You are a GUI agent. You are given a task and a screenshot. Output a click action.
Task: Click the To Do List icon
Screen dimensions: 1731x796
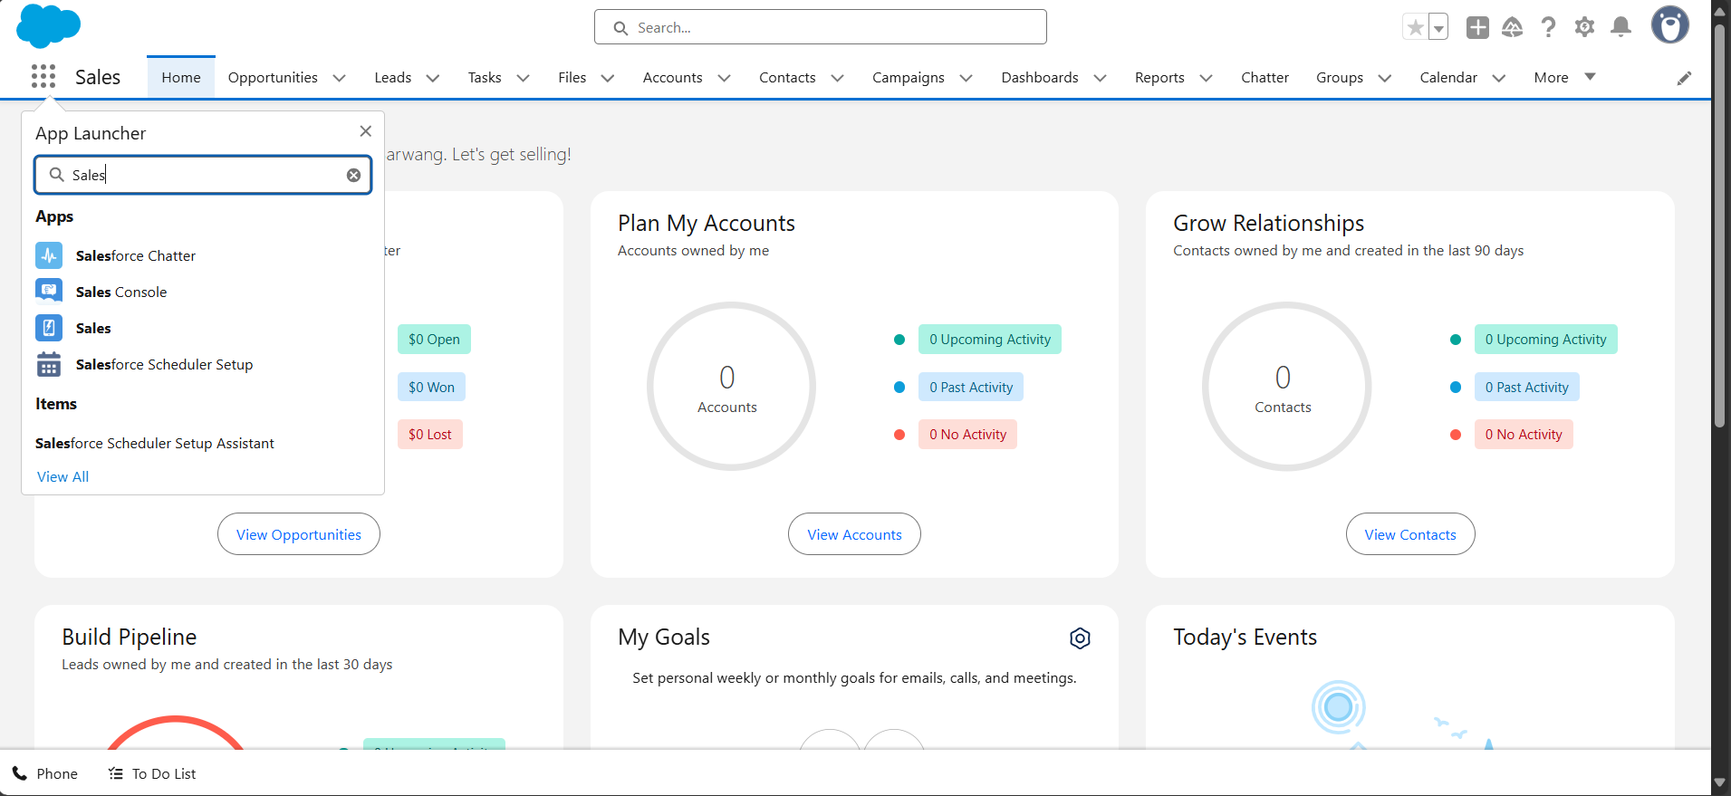[x=115, y=773]
